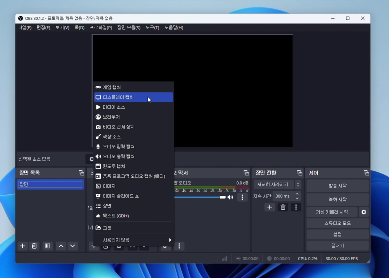Open Scene Collection (장면 모음) menu
Image resolution: width=389 pixels, height=278 pixels.
tap(129, 28)
